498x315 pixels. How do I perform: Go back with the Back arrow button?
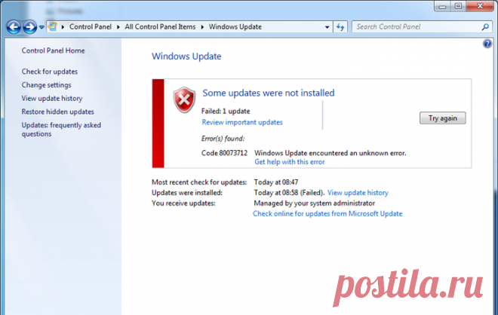click(x=14, y=27)
